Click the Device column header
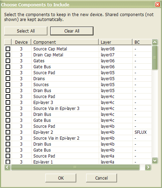 tap(21, 42)
